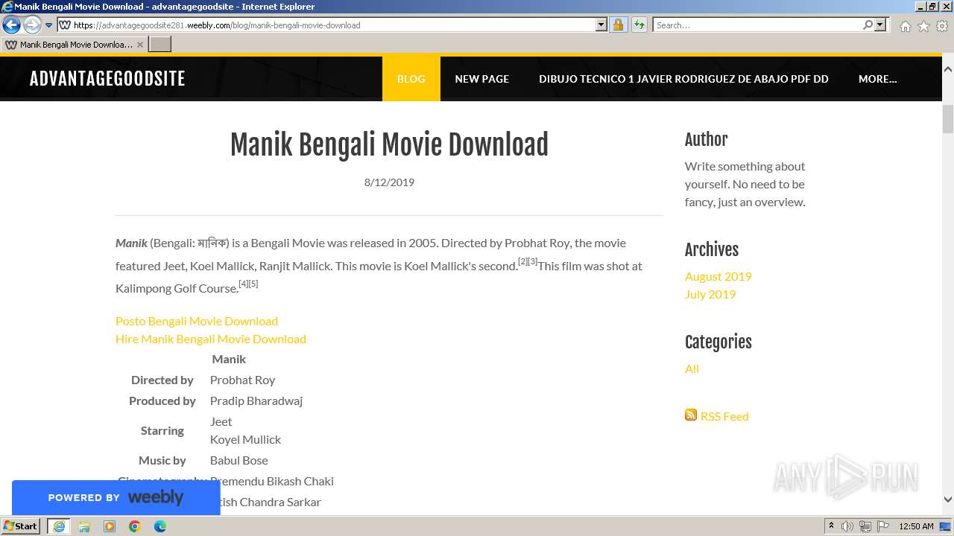Launch Microsoft Edge from the taskbar
This screenshot has height=536, width=954.
160,526
